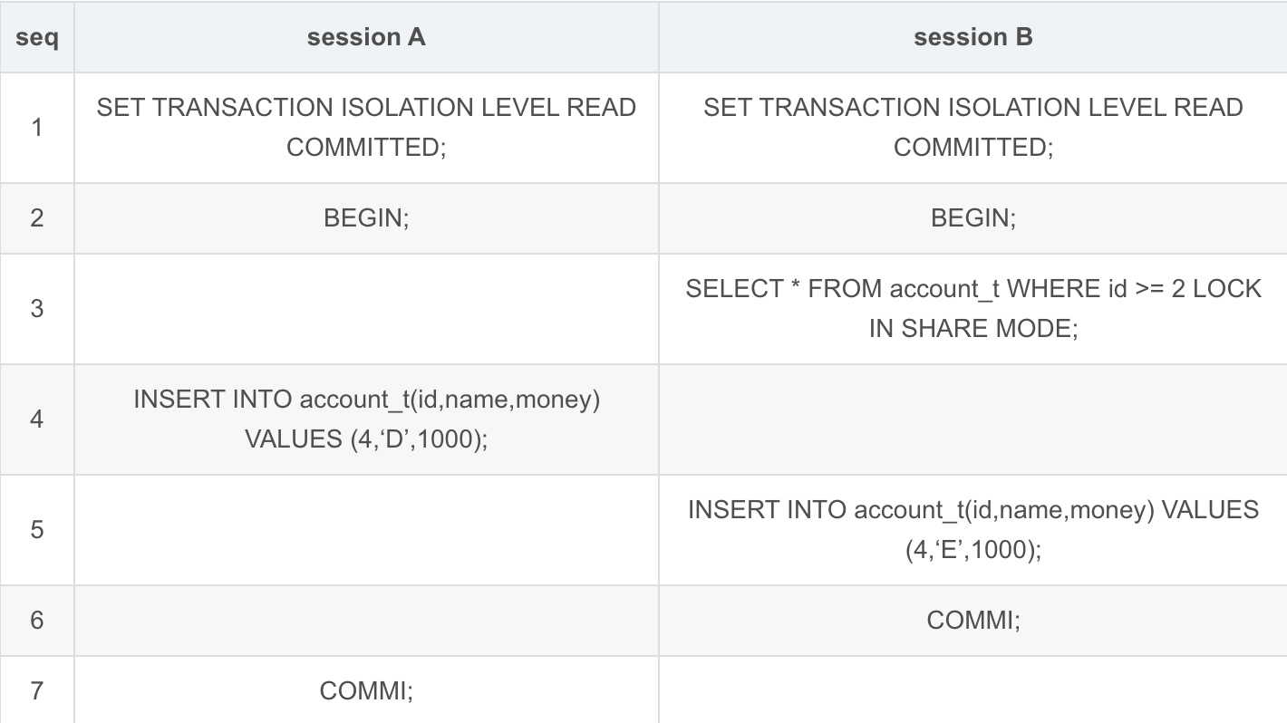1287x723 pixels.
Task: Click the empty session A cell in row 3
Action: [366, 309]
